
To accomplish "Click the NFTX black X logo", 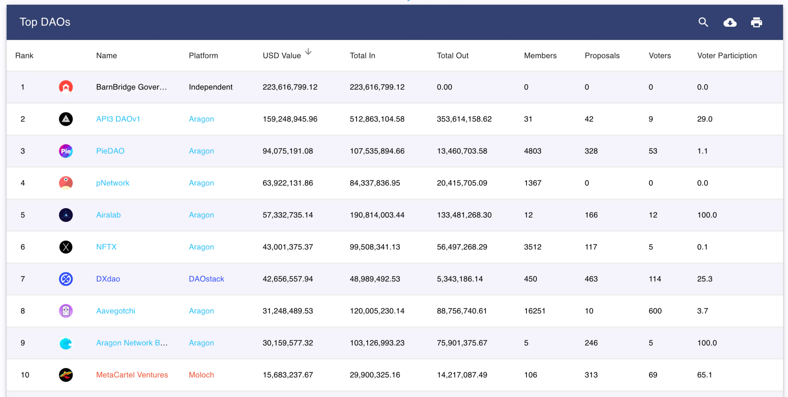I will click(66, 247).
